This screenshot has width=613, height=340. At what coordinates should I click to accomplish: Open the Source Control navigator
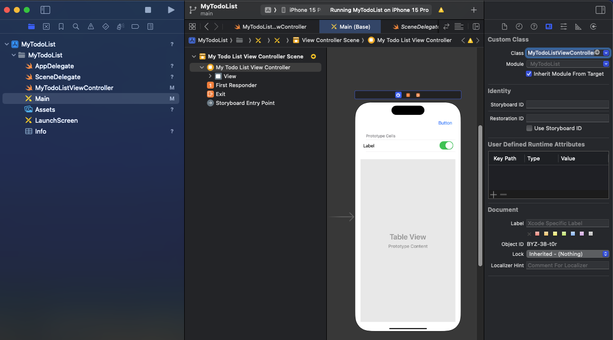(x=46, y=27)
